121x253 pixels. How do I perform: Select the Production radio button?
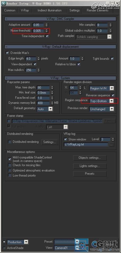pos(4,242)
